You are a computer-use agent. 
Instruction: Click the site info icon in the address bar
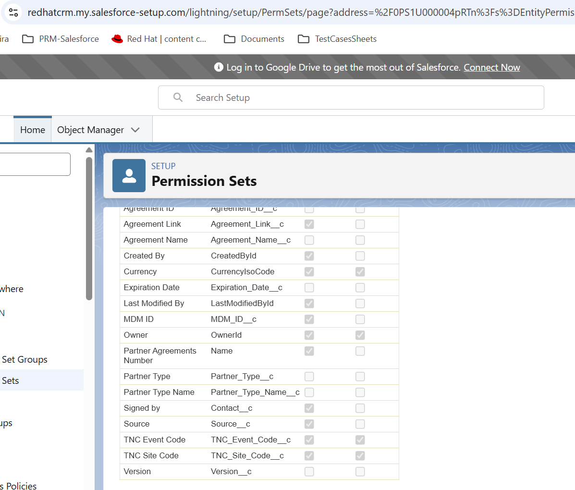(13, 12)
